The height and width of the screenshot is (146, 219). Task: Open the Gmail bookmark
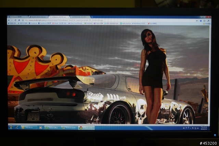(60, 23)
